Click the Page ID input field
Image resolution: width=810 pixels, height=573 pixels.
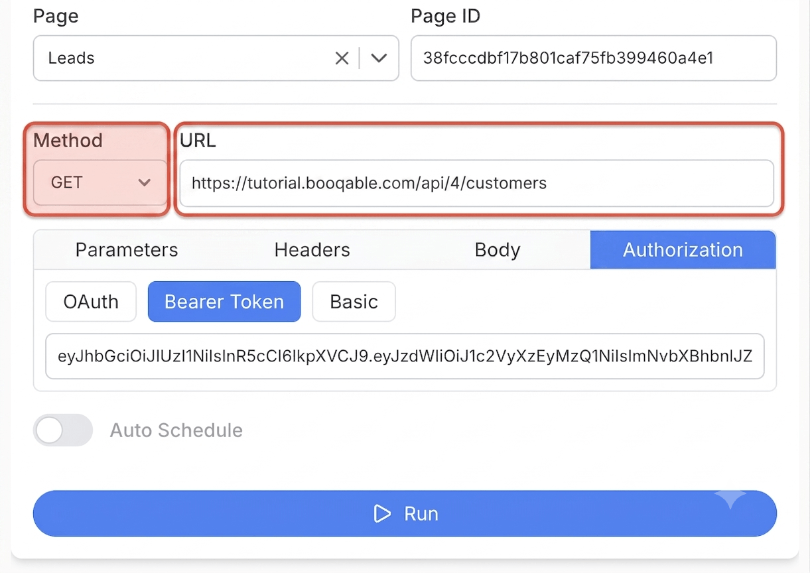(593, 58)
